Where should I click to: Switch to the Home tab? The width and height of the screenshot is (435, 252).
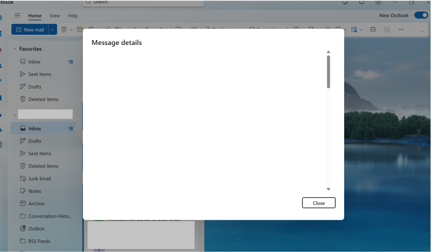click(x=35, y=16)
